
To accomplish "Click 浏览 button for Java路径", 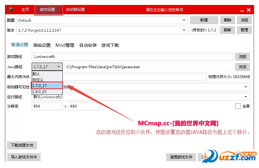I will (x=243, y=67).
